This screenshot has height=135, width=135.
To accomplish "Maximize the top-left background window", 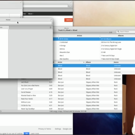I will (x=21, y=2).
